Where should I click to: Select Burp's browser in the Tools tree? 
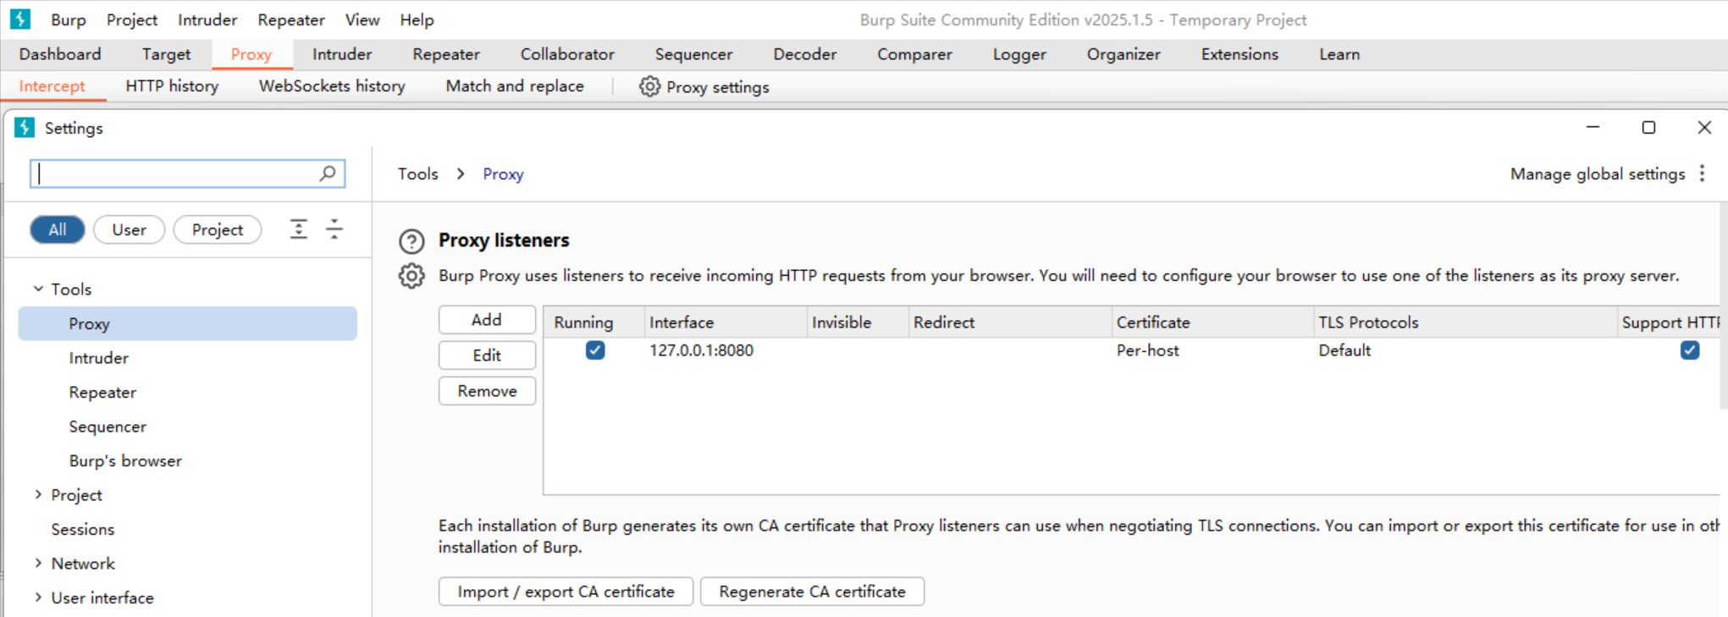click(x=125, y=461)
